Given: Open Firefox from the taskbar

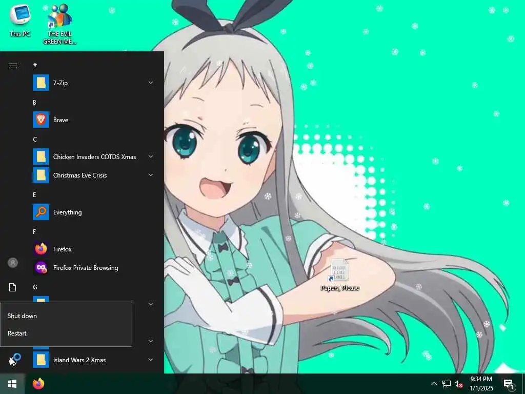Looking at the screenshot, I should click(x=38, y=384).
